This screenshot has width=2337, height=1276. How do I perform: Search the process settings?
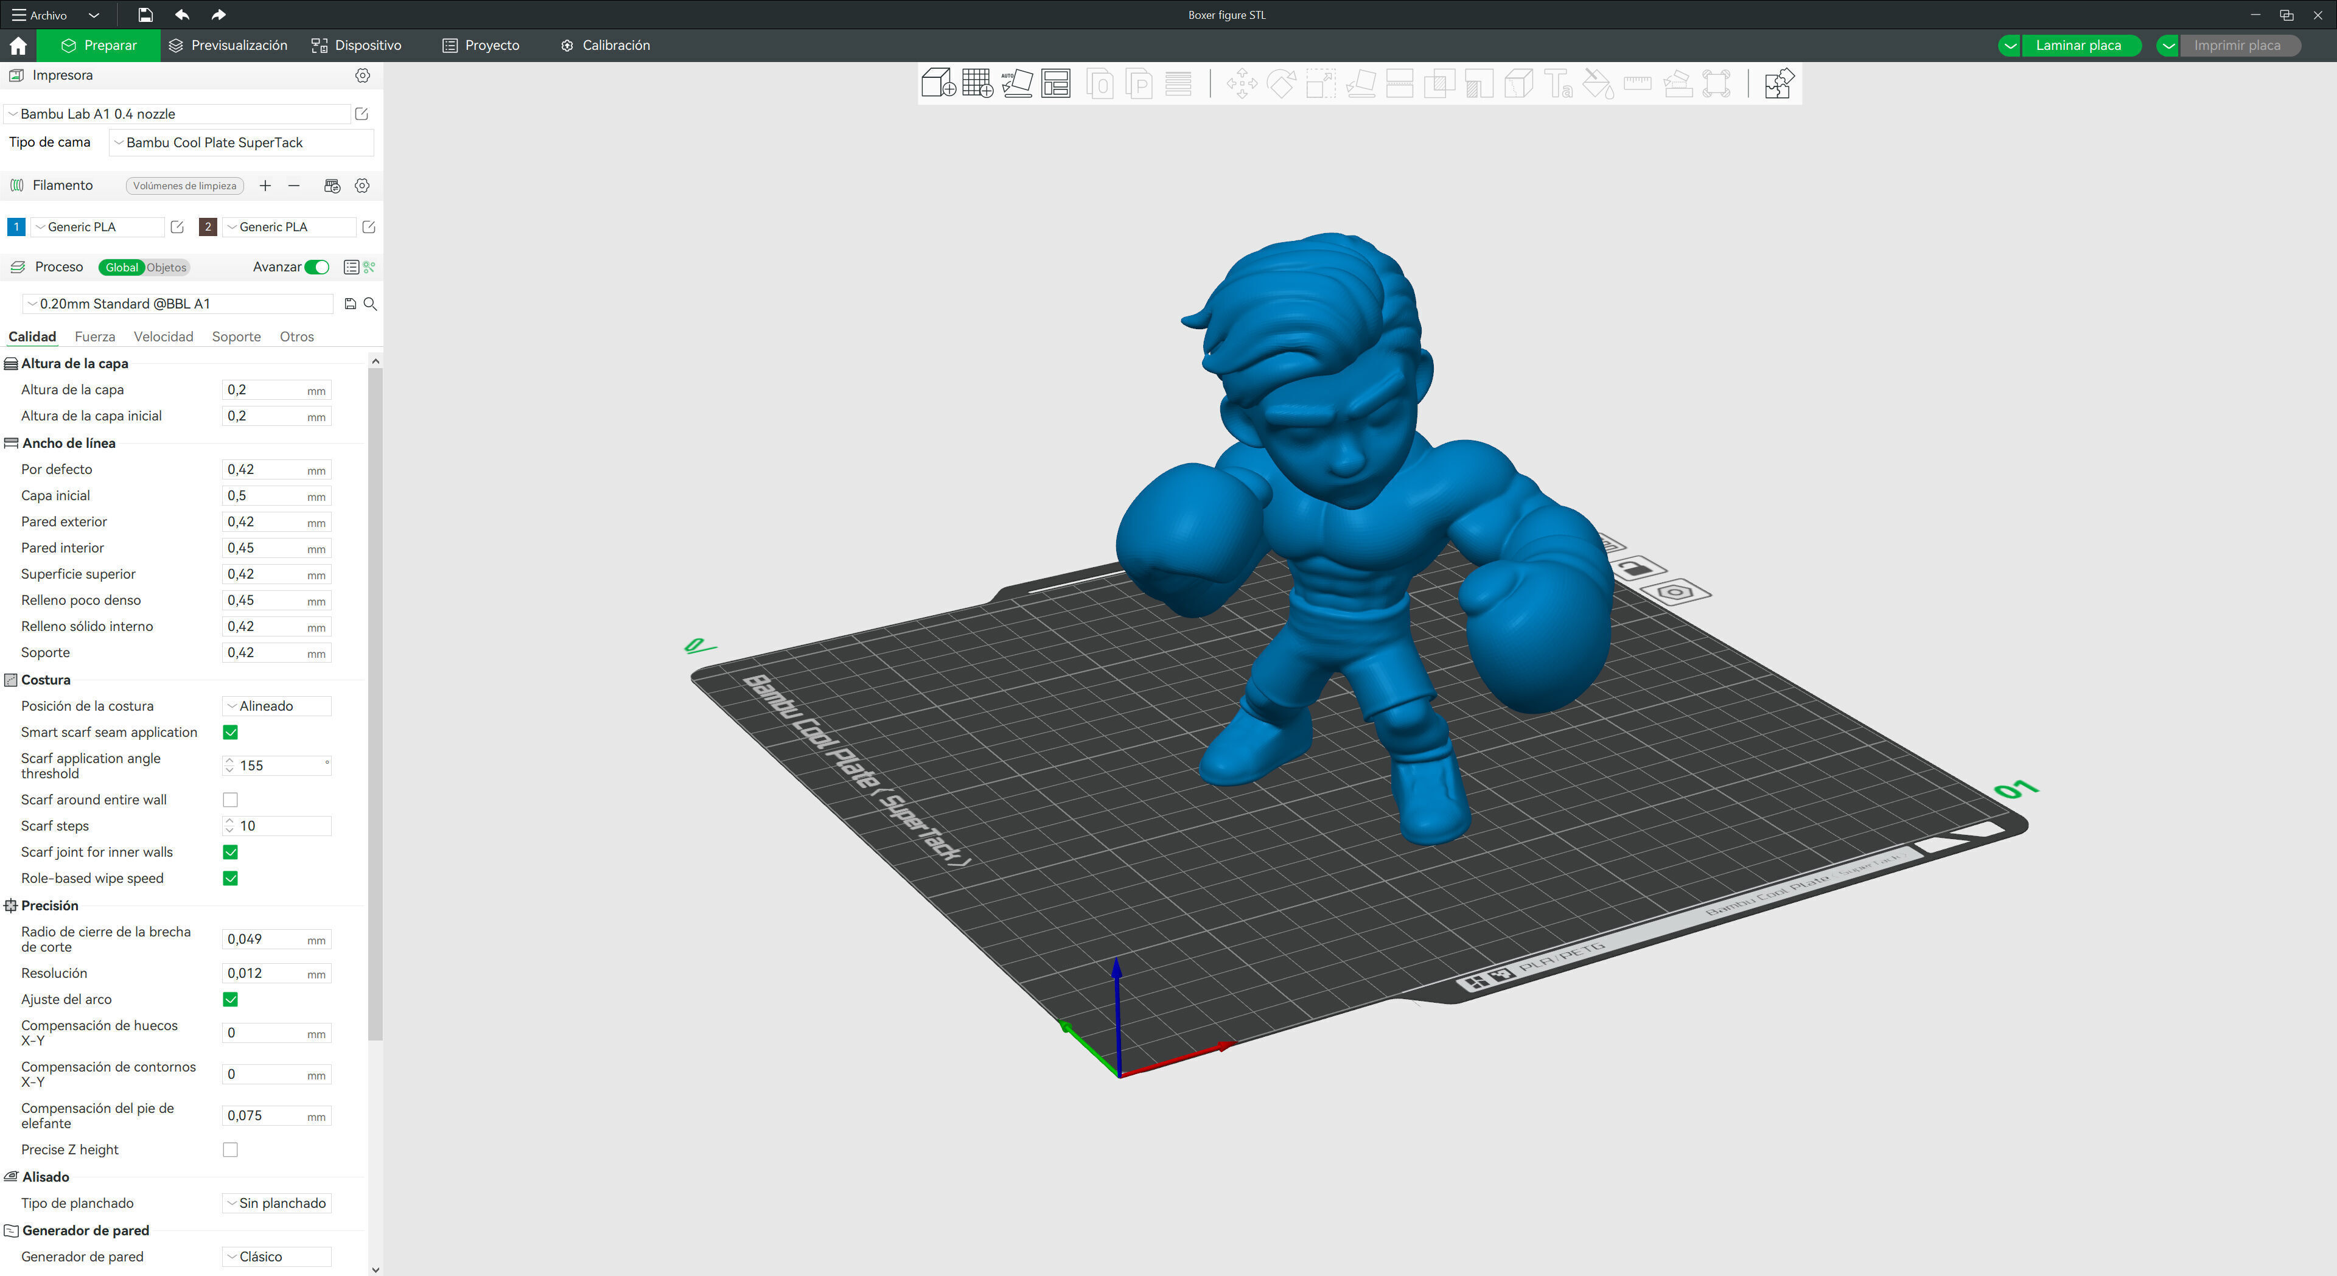(370, 304)
